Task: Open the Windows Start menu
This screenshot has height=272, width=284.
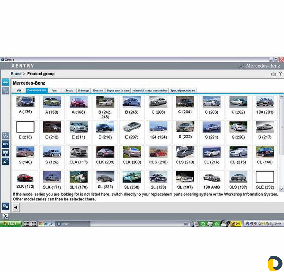Action: coord(11,224)
